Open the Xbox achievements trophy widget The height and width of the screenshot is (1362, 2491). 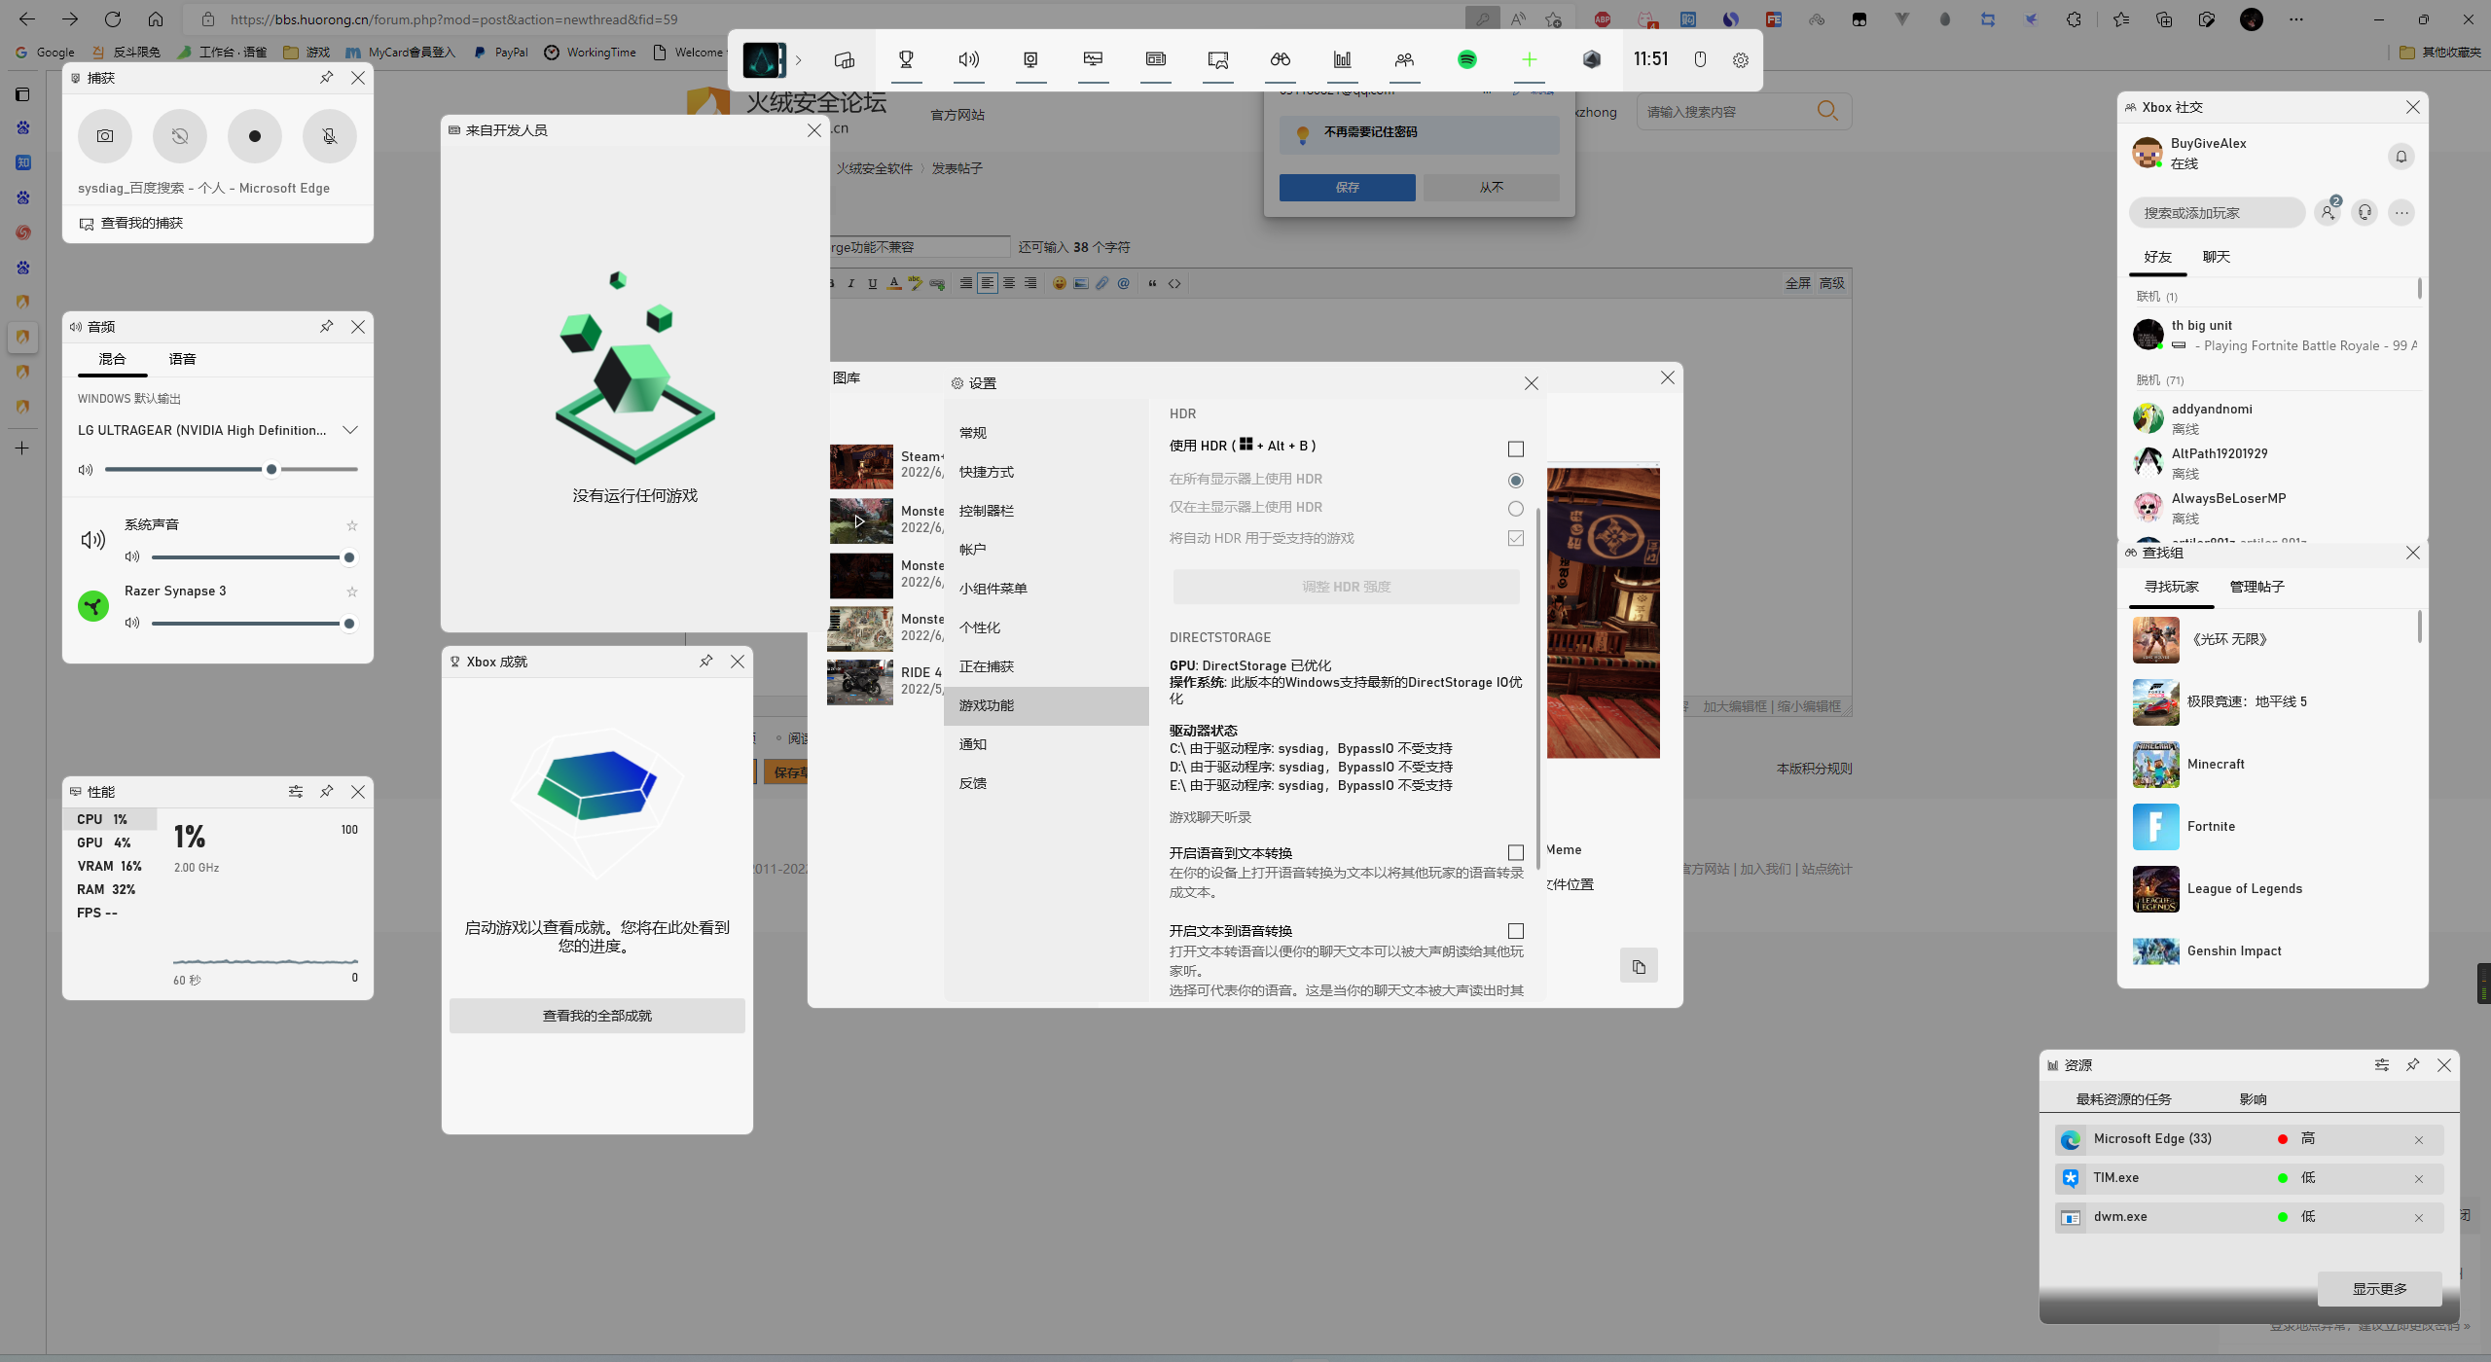pyautogui.click(x=905, y=59)
